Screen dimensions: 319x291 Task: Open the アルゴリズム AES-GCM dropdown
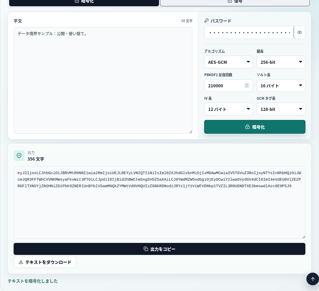(229, 62)
